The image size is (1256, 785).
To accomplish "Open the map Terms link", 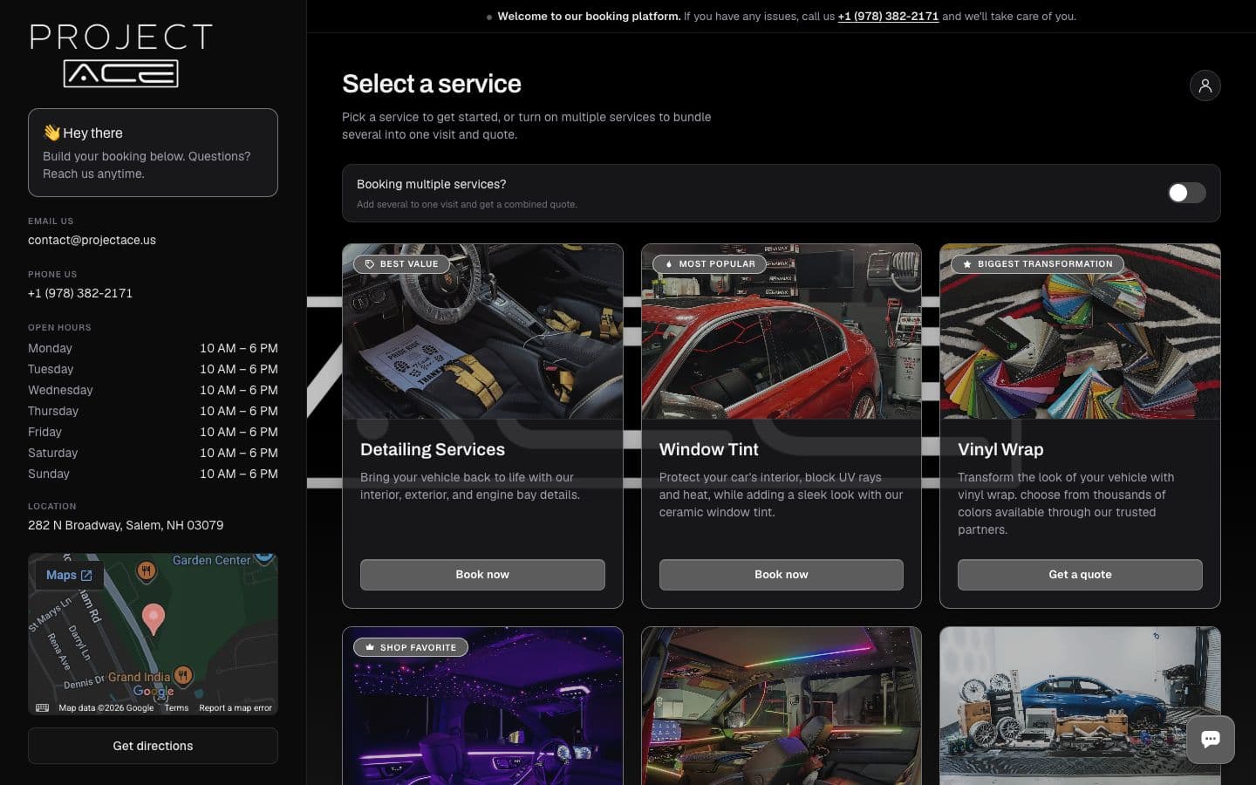I will pos(176,708).
